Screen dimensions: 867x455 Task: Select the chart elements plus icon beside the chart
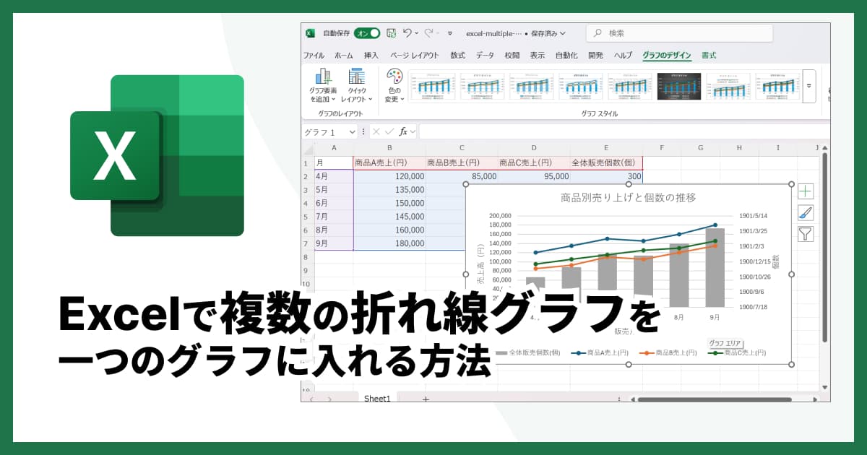806,191
